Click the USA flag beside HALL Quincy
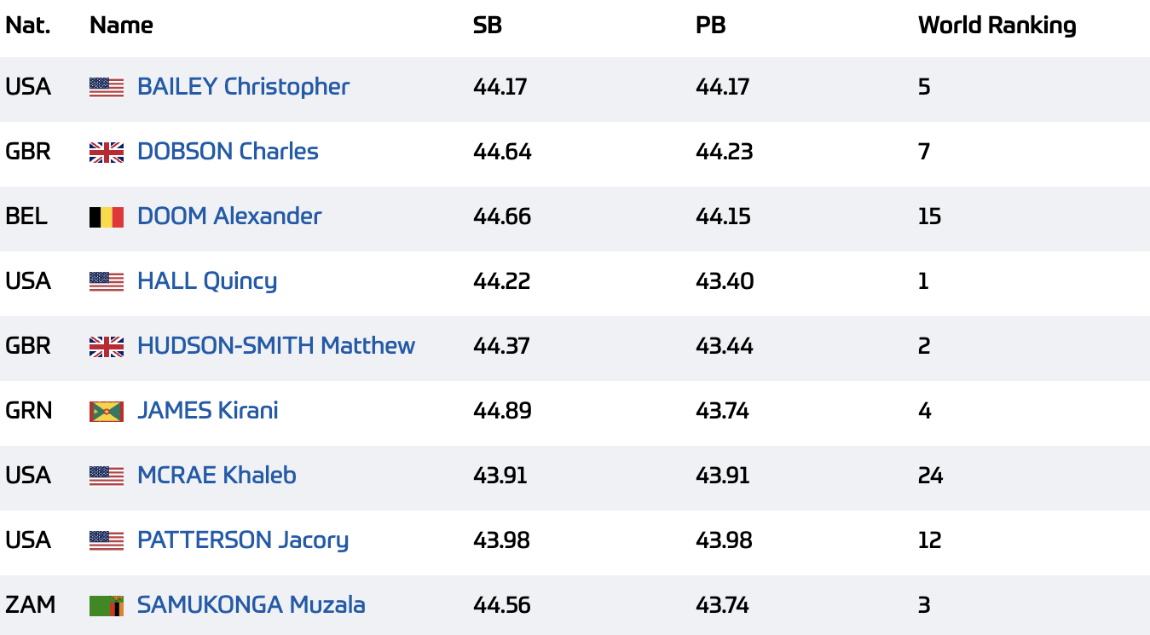The height and width of the screenshot is (635, 1150). [107, 281]
